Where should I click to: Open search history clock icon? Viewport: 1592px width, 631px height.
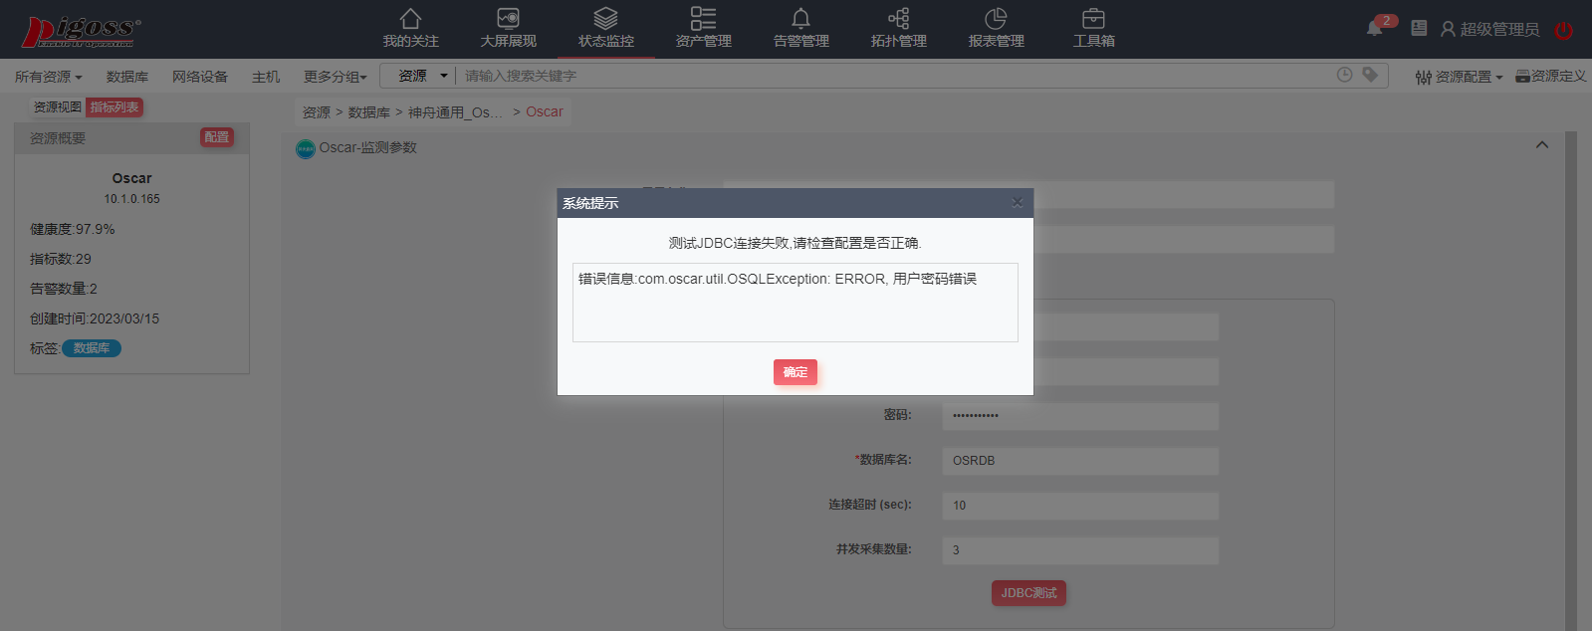click(1344, 75)
